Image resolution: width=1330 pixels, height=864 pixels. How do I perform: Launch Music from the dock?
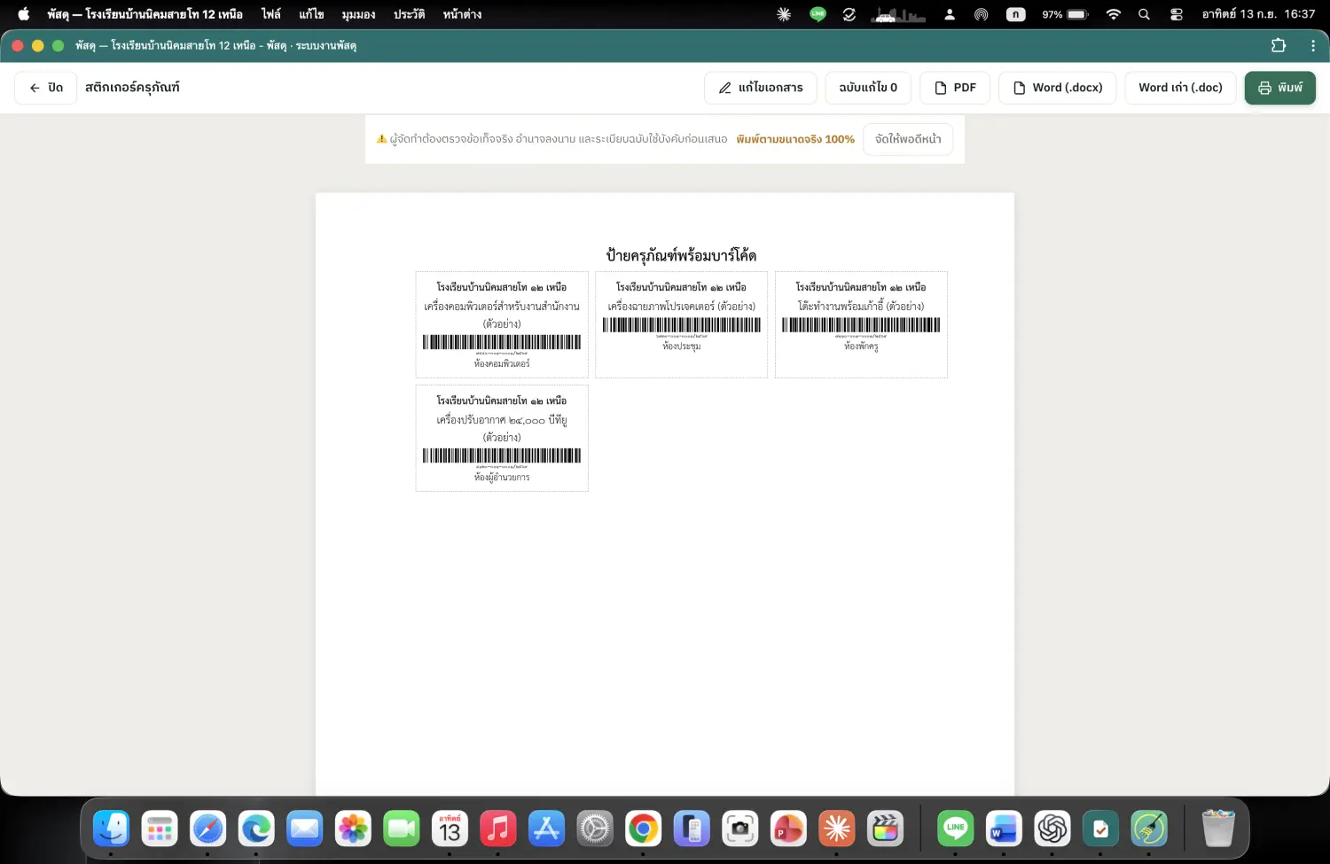coord(498,829)
